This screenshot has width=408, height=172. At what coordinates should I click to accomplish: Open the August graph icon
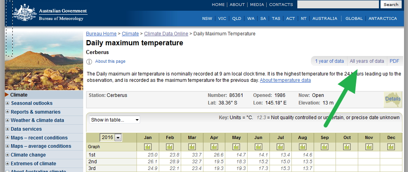pyautogui.click(x=303, y=147)
